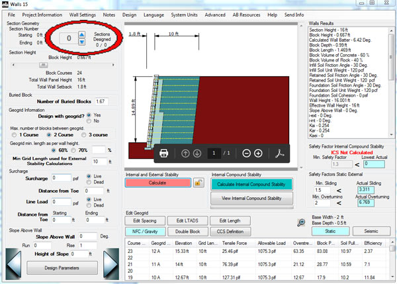Open the File menu
Screen dimensions: 397x284
[x=11, y=15]
